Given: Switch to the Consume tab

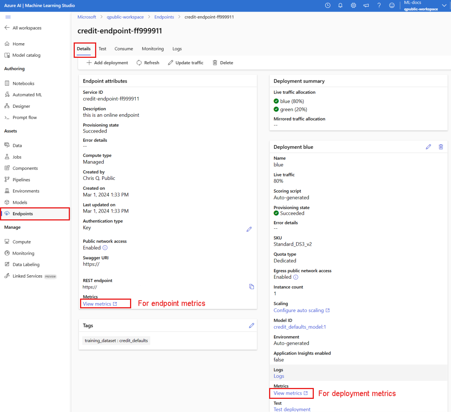Looking at the screenshot, I should (x=124, y=49).
